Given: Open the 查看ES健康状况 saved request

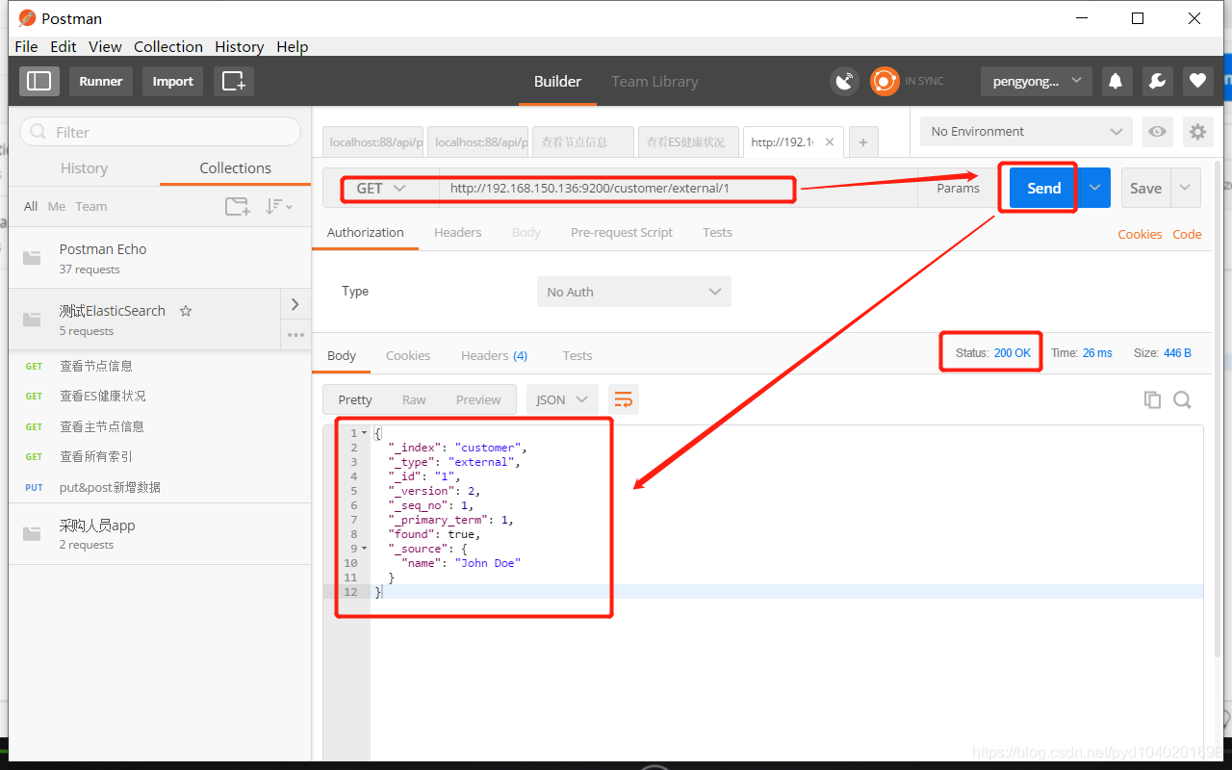Looking at the screenshot, I should point(102,396).
